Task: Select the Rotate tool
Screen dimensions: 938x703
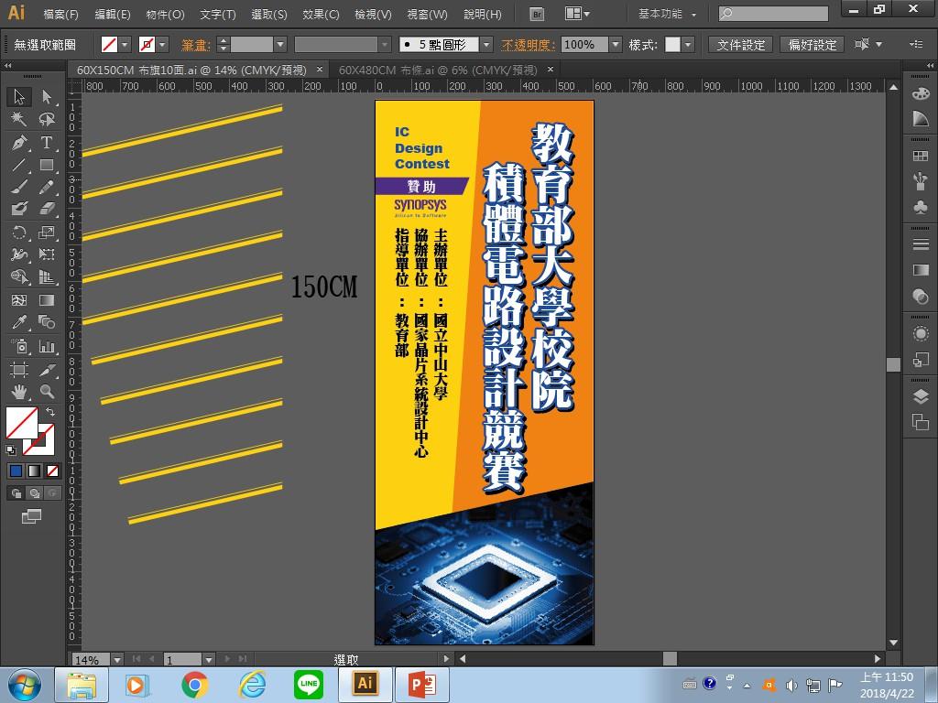Action: (19, 233)
